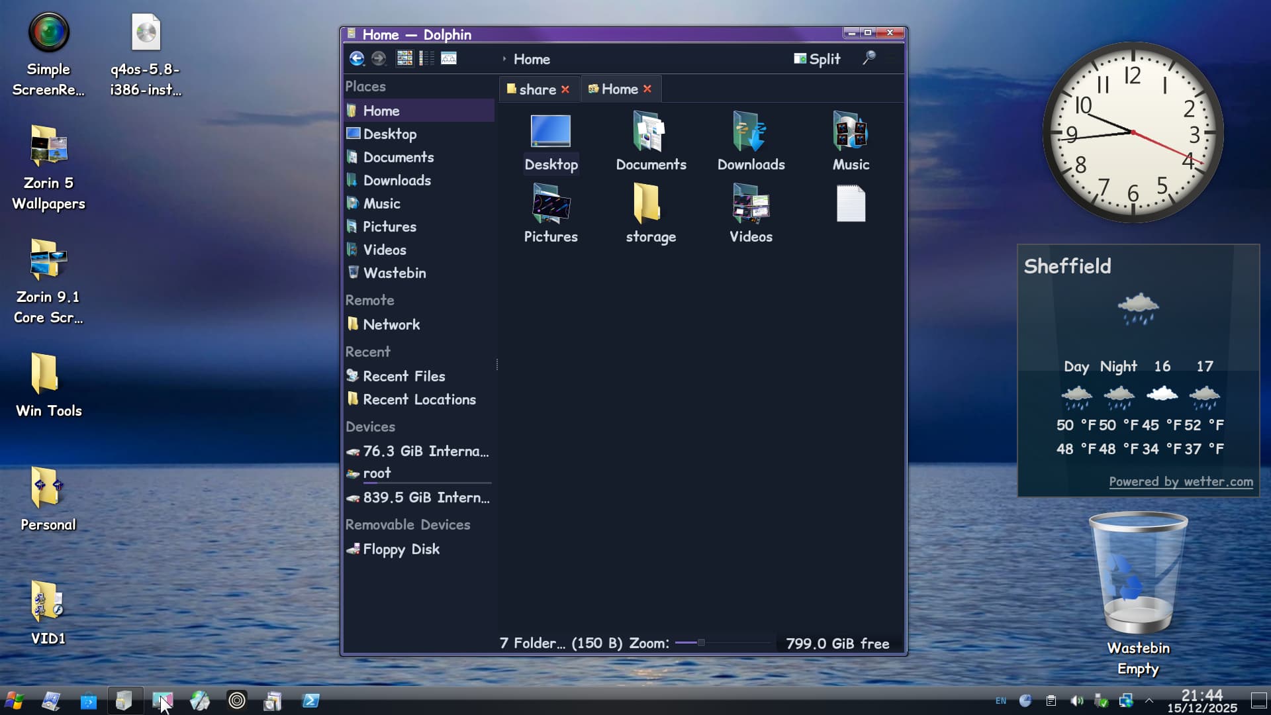Open the EN keyboard layout indicator
1271x715 pixels.
click(1001, 700)
